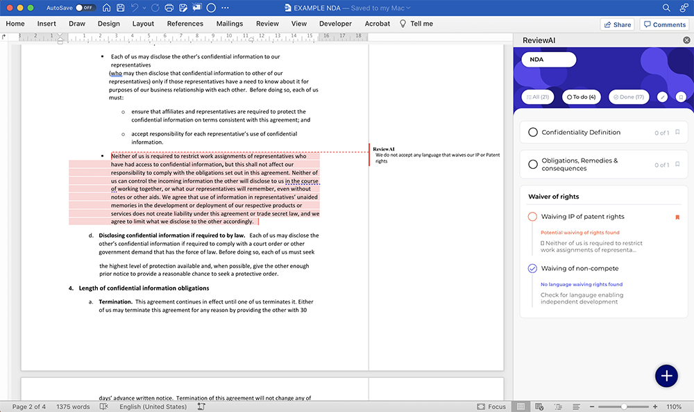694x412 pixels.
Task: Filter checks by To do (4)
Action: click(x=582, y=97)
